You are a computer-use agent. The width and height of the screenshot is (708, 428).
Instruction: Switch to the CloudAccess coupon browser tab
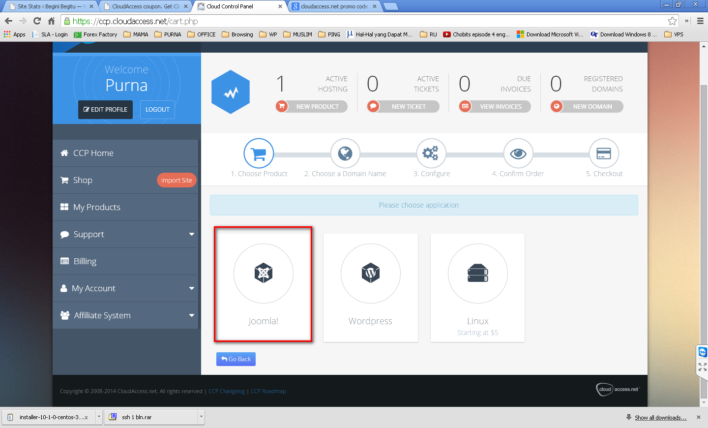146,6
